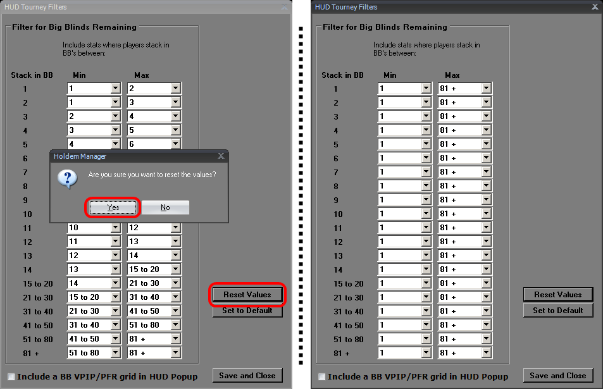Viewport: 603px width, 389px height.
Task: Click No in Holdem Manager dialog
Action: 165,207
